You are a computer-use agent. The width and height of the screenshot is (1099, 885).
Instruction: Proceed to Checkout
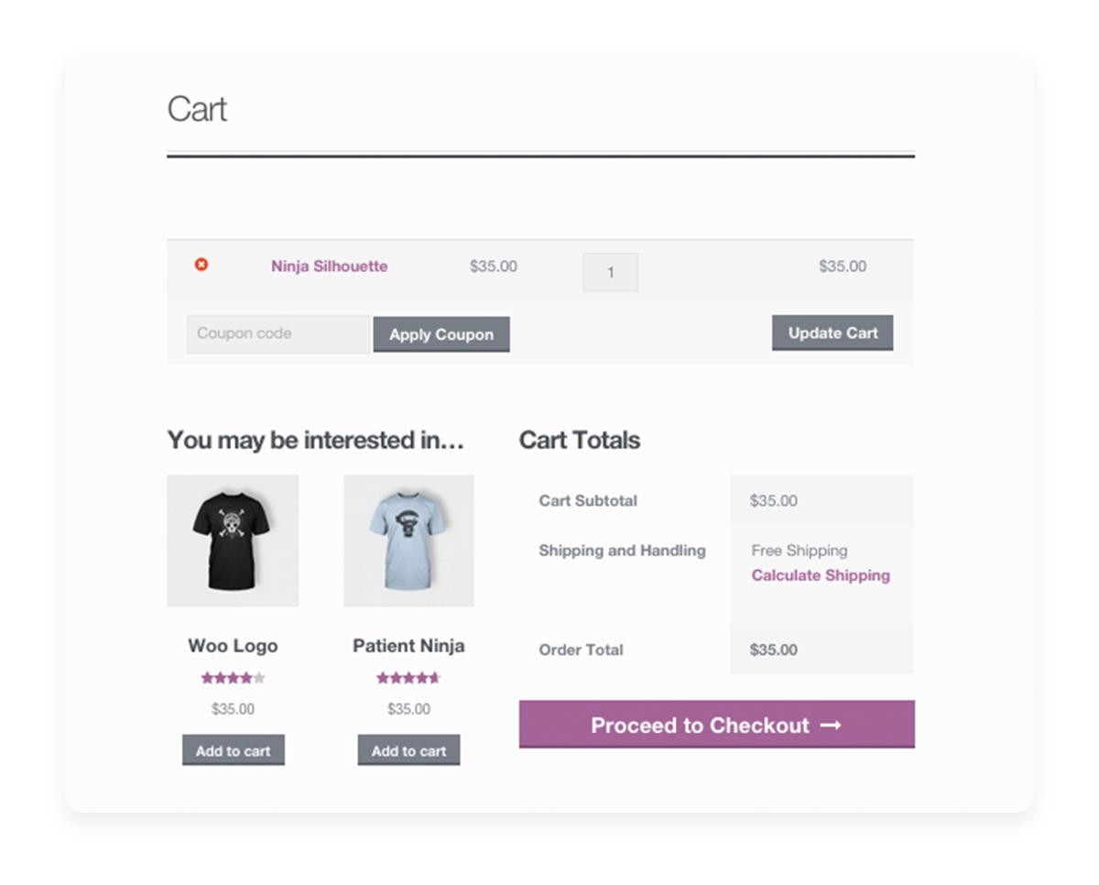[717, 725]
